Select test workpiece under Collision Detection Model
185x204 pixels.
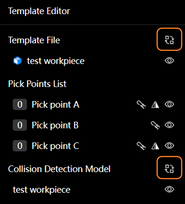point(42,190)
